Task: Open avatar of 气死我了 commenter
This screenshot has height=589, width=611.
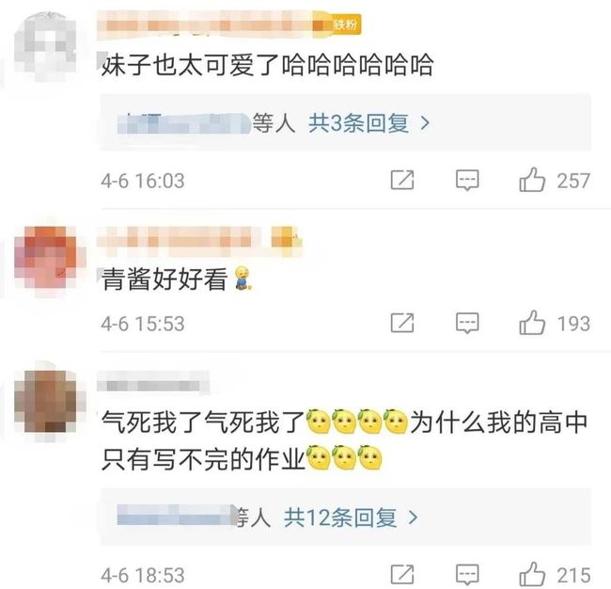Action: [x=48, y=403]
